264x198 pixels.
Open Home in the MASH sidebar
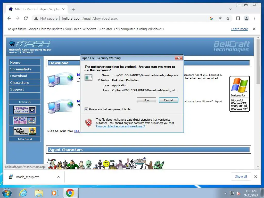[x=25, y=62]
